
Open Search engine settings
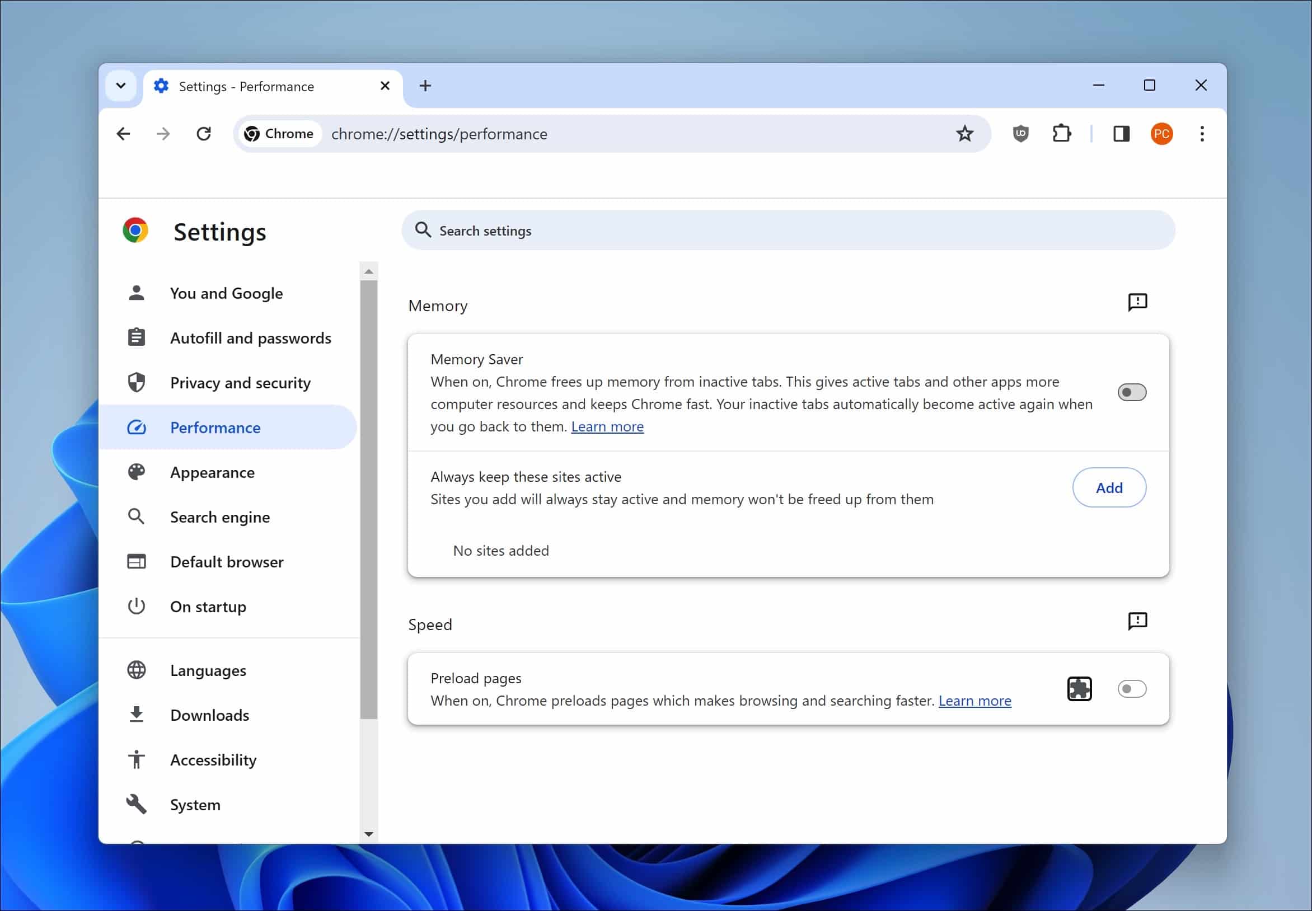point(228,517)
